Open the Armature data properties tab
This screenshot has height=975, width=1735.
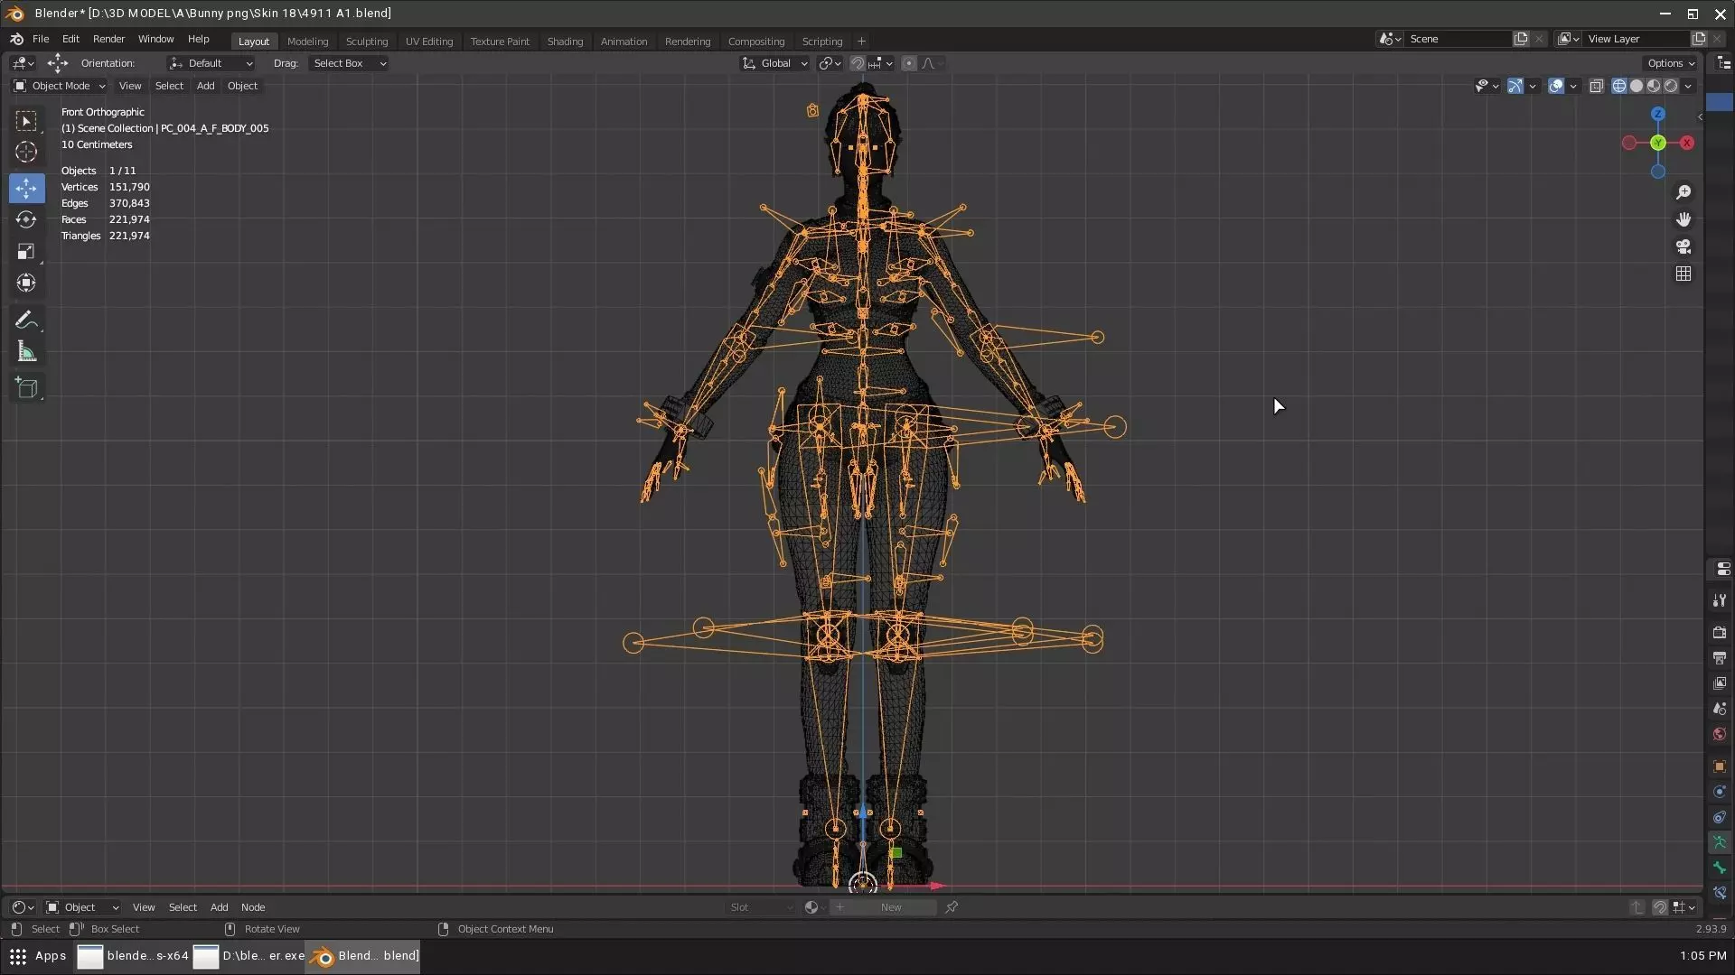1720,842
